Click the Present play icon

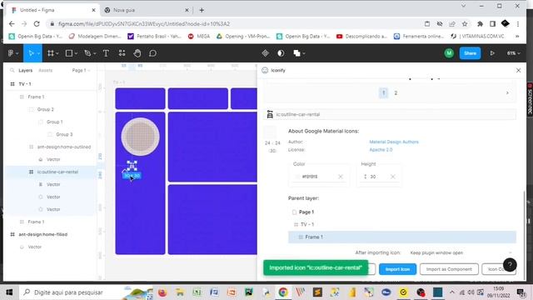tap(492, 53)
